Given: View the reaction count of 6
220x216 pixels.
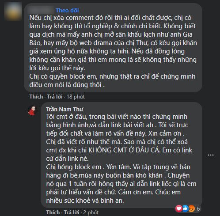Looking at the screenshot, I should click(x=198, y=208).
